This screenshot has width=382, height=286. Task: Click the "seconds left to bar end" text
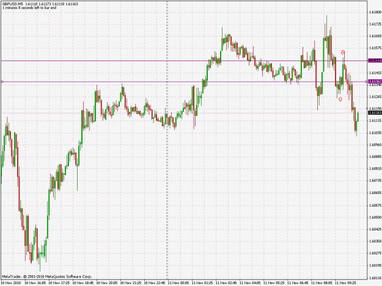point(37,8)
